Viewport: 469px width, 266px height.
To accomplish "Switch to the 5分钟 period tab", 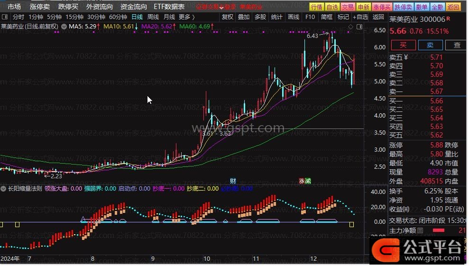I will pyautogui.click(x=54, y=17).
